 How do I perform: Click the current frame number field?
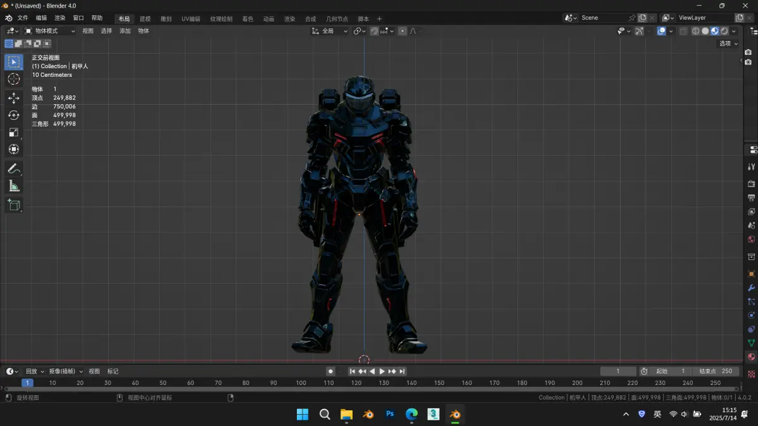(x=618, y=372)
